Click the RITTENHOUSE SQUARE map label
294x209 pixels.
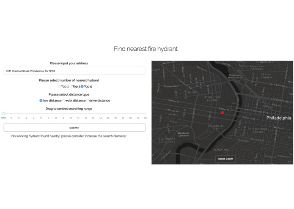point(258,130)
